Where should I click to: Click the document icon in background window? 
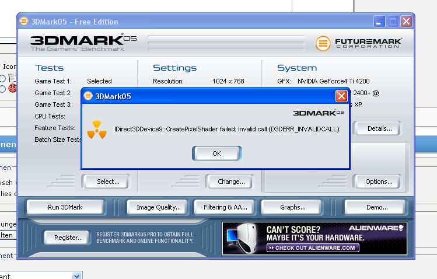point(12,78)
